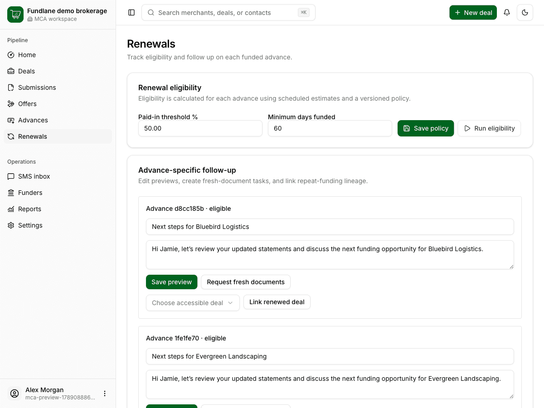The image size is (544, 408).
Task: Open the user menu three-dot icon
Action: point(105,393)
